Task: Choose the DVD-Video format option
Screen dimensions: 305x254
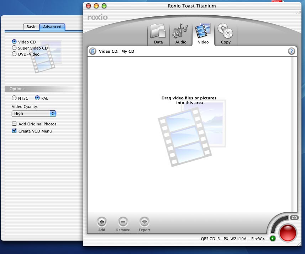Action: 14,54
